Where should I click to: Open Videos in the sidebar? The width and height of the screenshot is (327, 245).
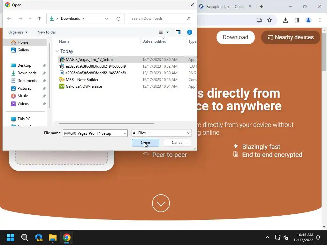tap(23, 104)
